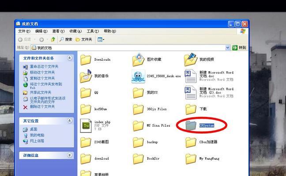Open the 文件(F) menu
Screen dimensions: 286x176
24,31
